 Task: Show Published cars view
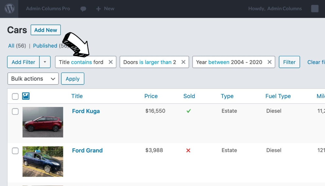click(x=45, y=46)
